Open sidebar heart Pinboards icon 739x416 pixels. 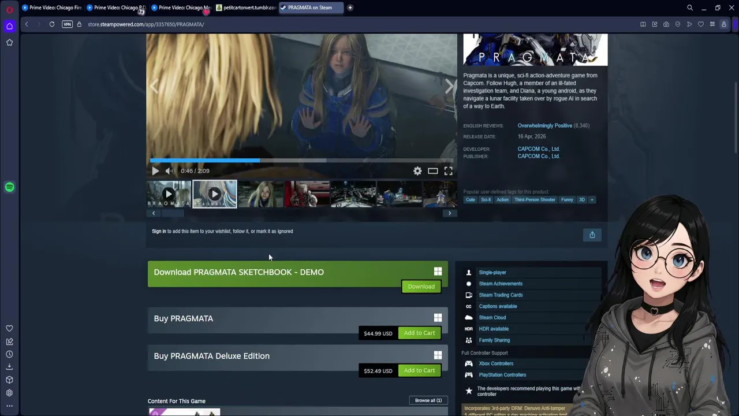[x=9, y=328]
